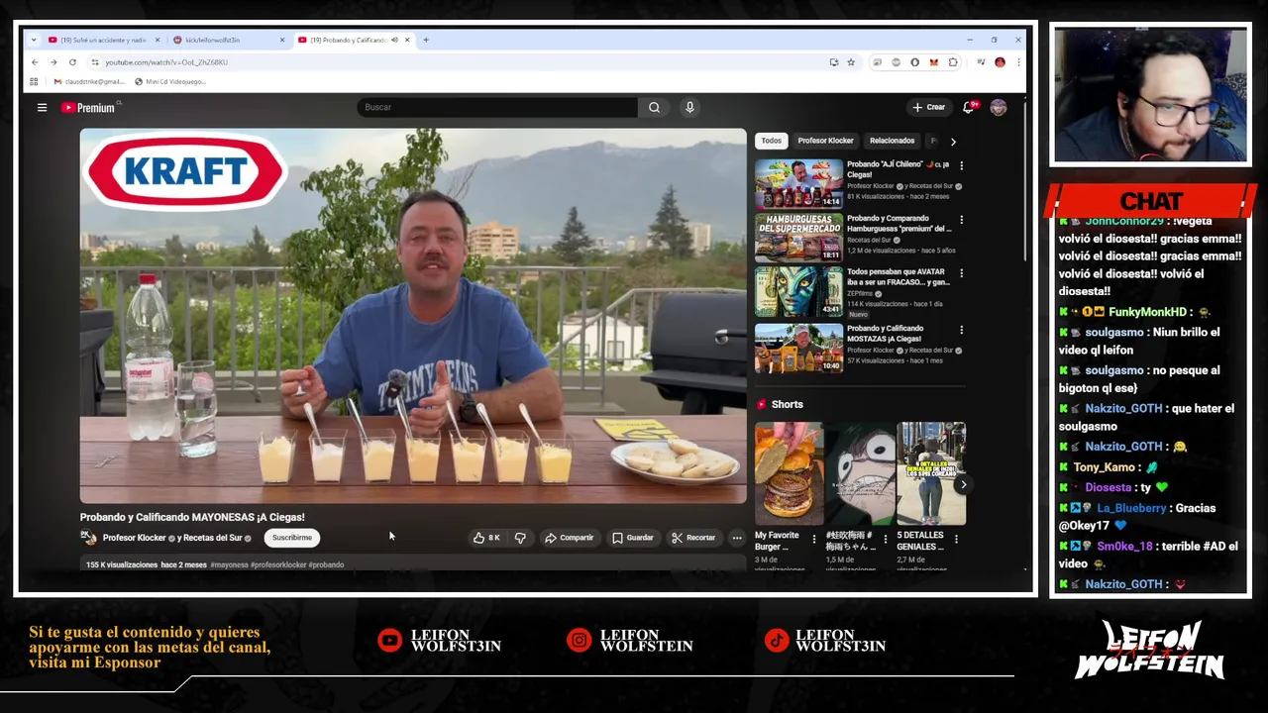Open a new browser tab
This screenshot has height=713, width=1268.
coord(426,40)
